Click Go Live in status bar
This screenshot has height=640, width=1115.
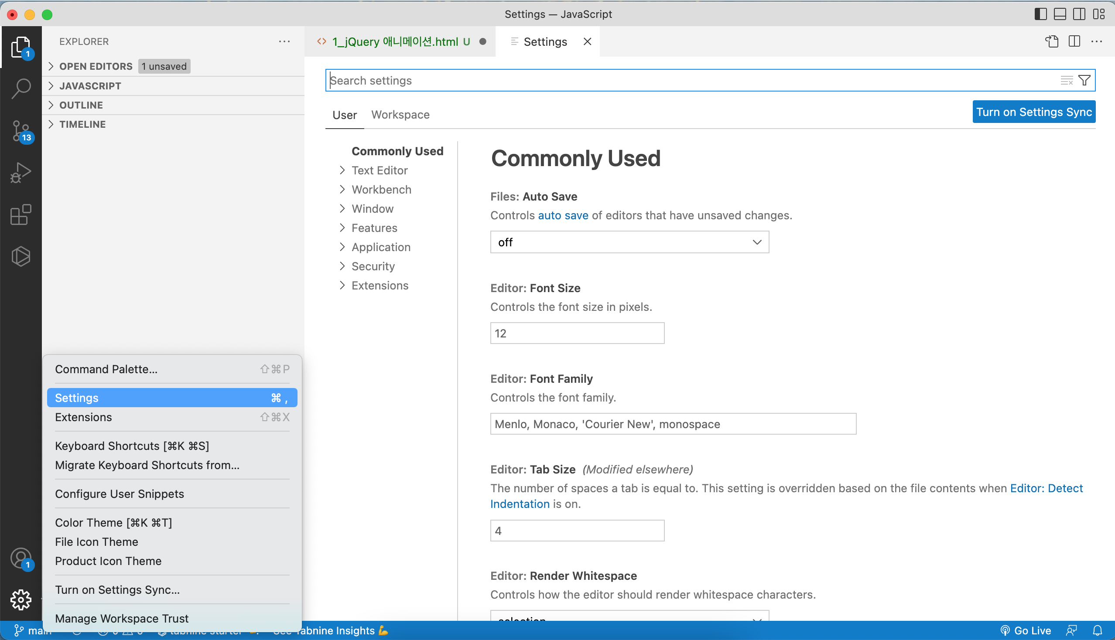pyautogui.click(x=1026, y=631)
